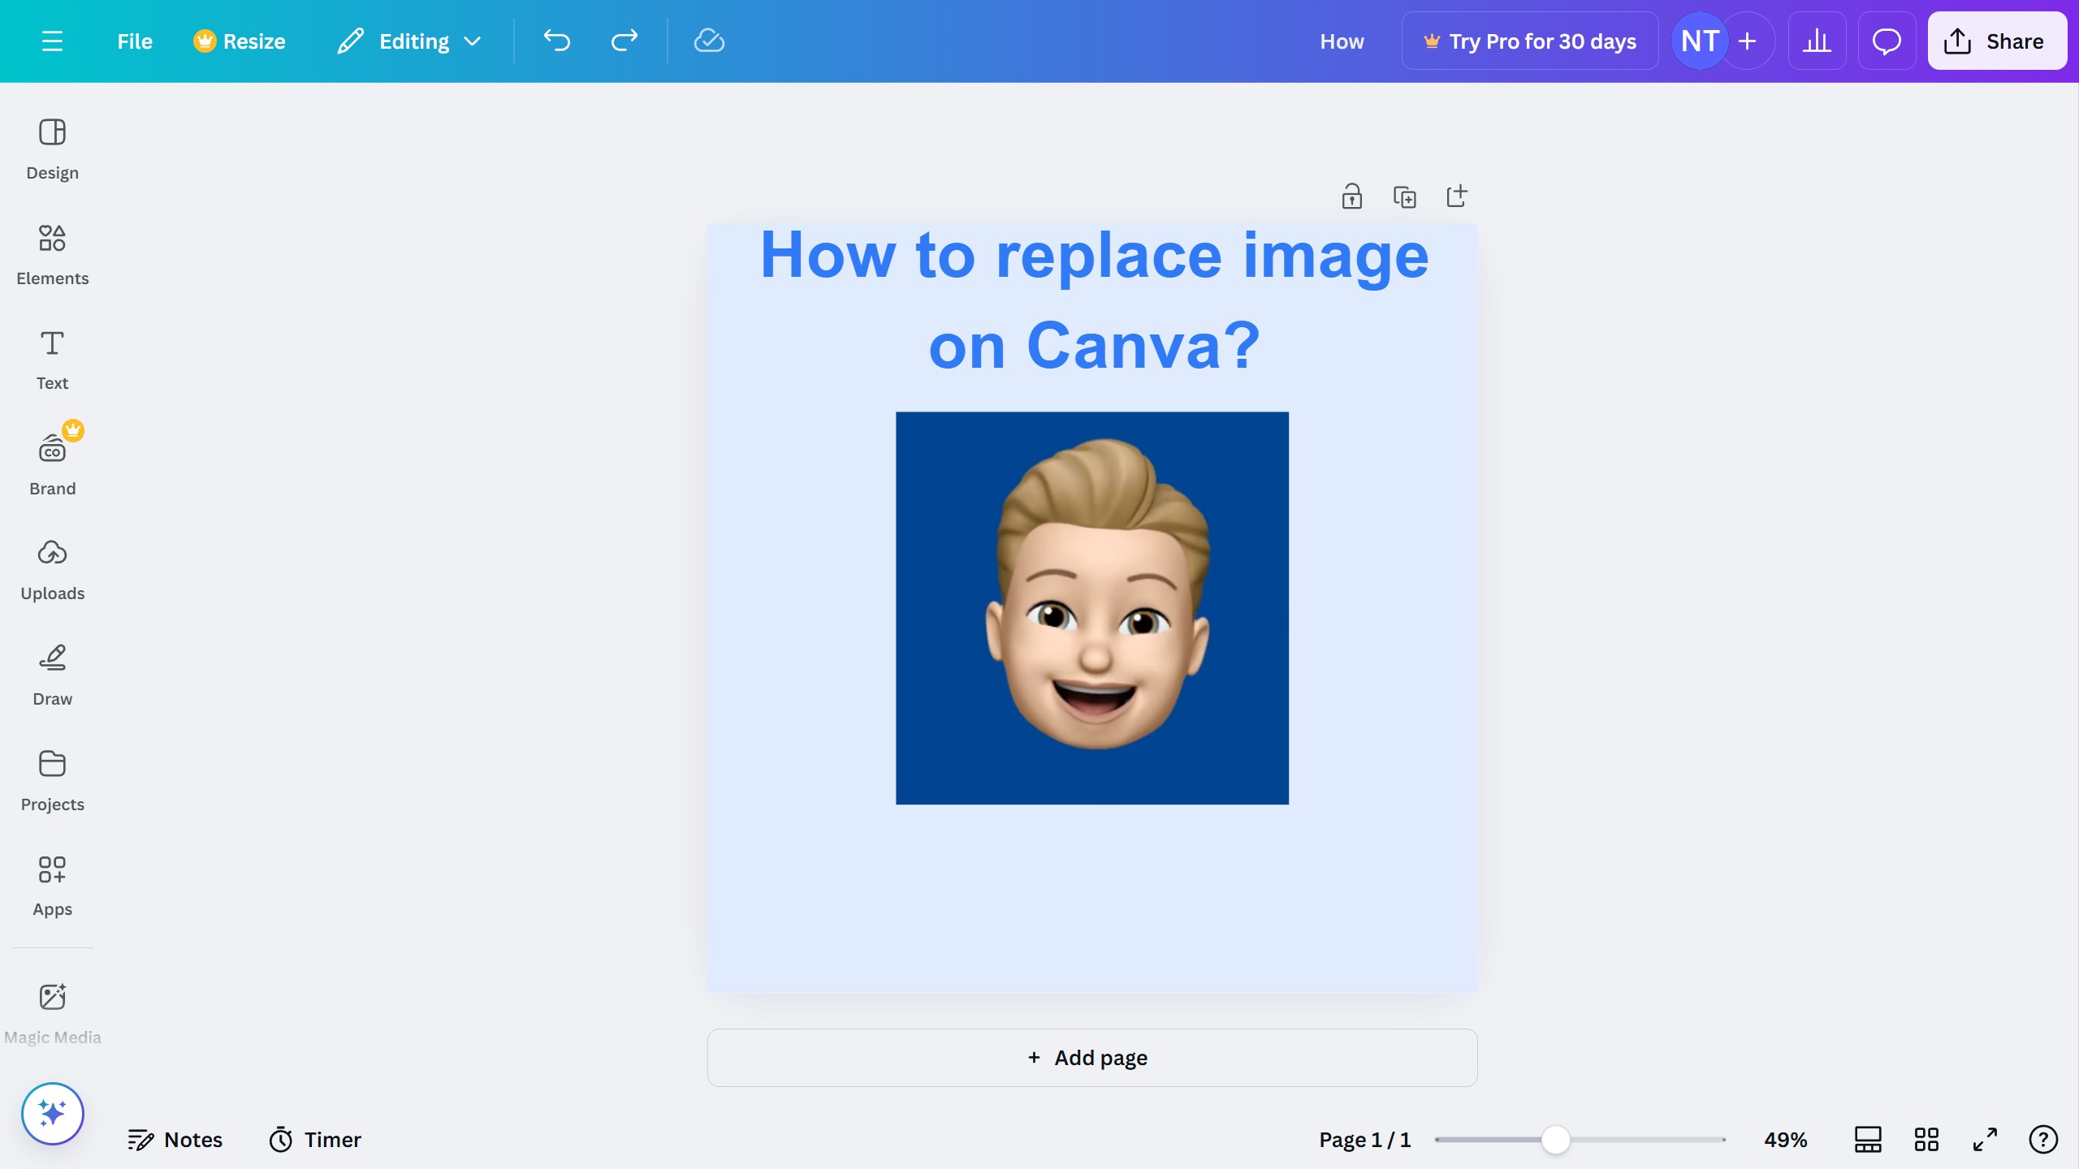Adjust the zoom slider

coord(1556,1139)
